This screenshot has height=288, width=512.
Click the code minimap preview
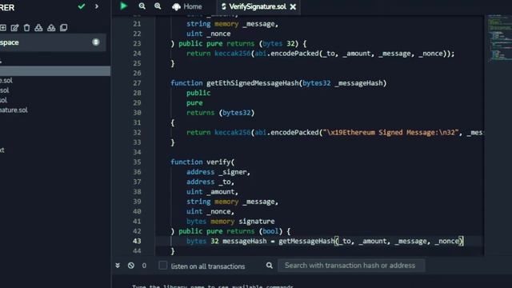click(x=499, y=38)
